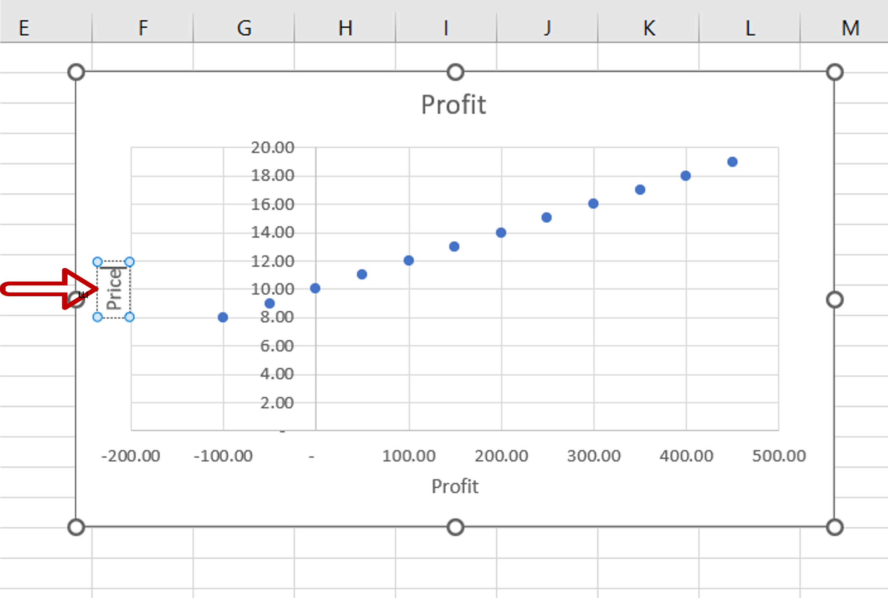Click the bottom-left chart resize handle

click(x=76, y=527)
